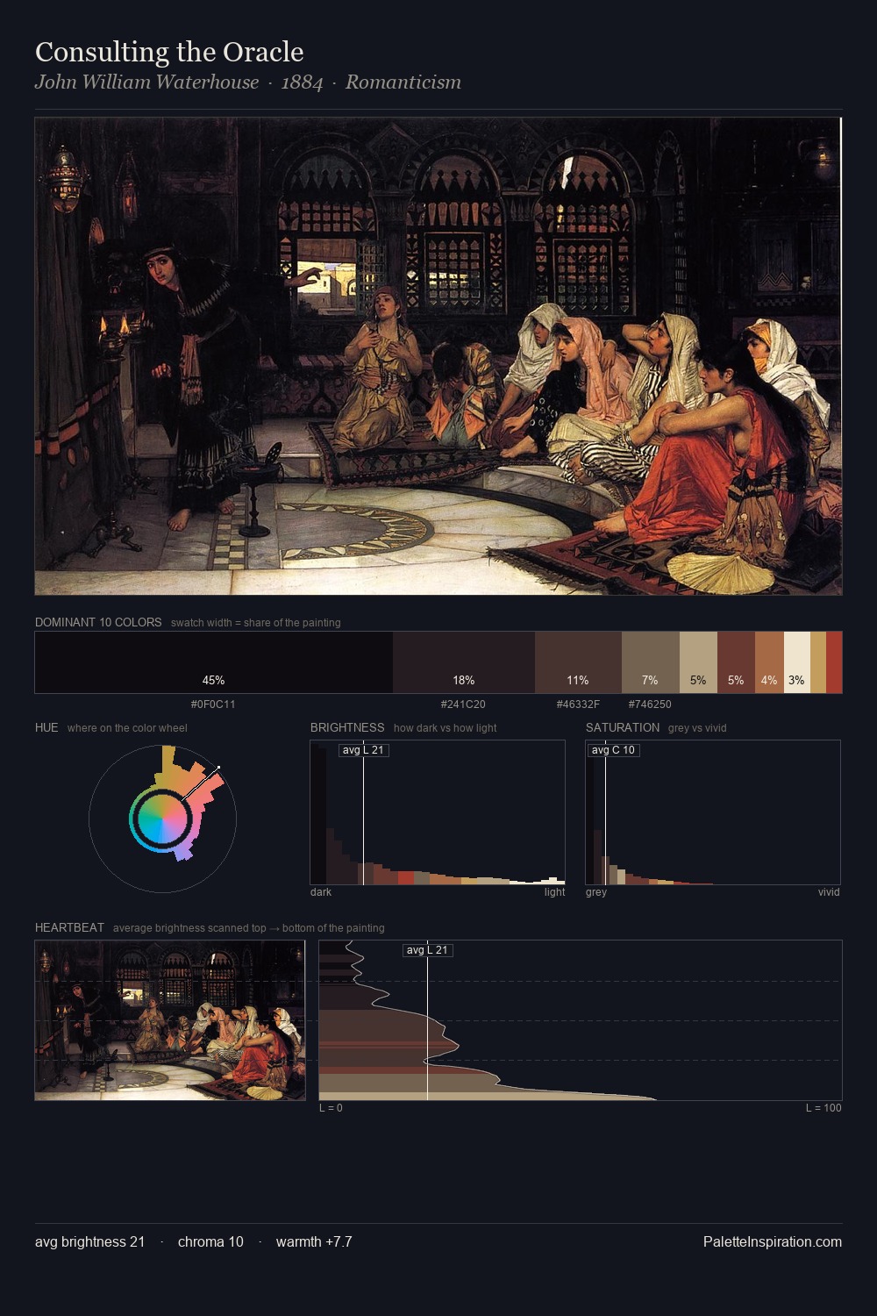Screen dimensions: 877x1316
Task: Click the SATURATION section heading
Action: pos(623,727)
